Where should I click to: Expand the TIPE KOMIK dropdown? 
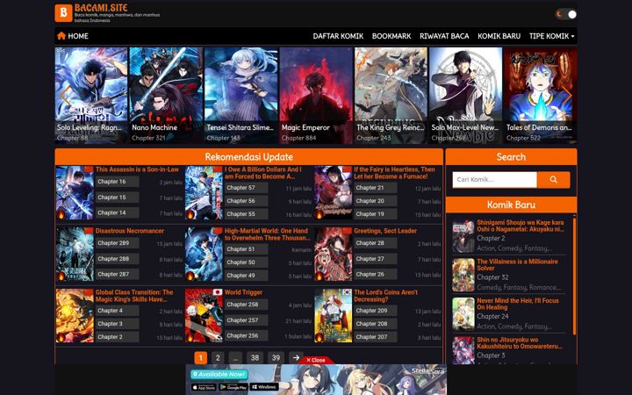point(552,36)
